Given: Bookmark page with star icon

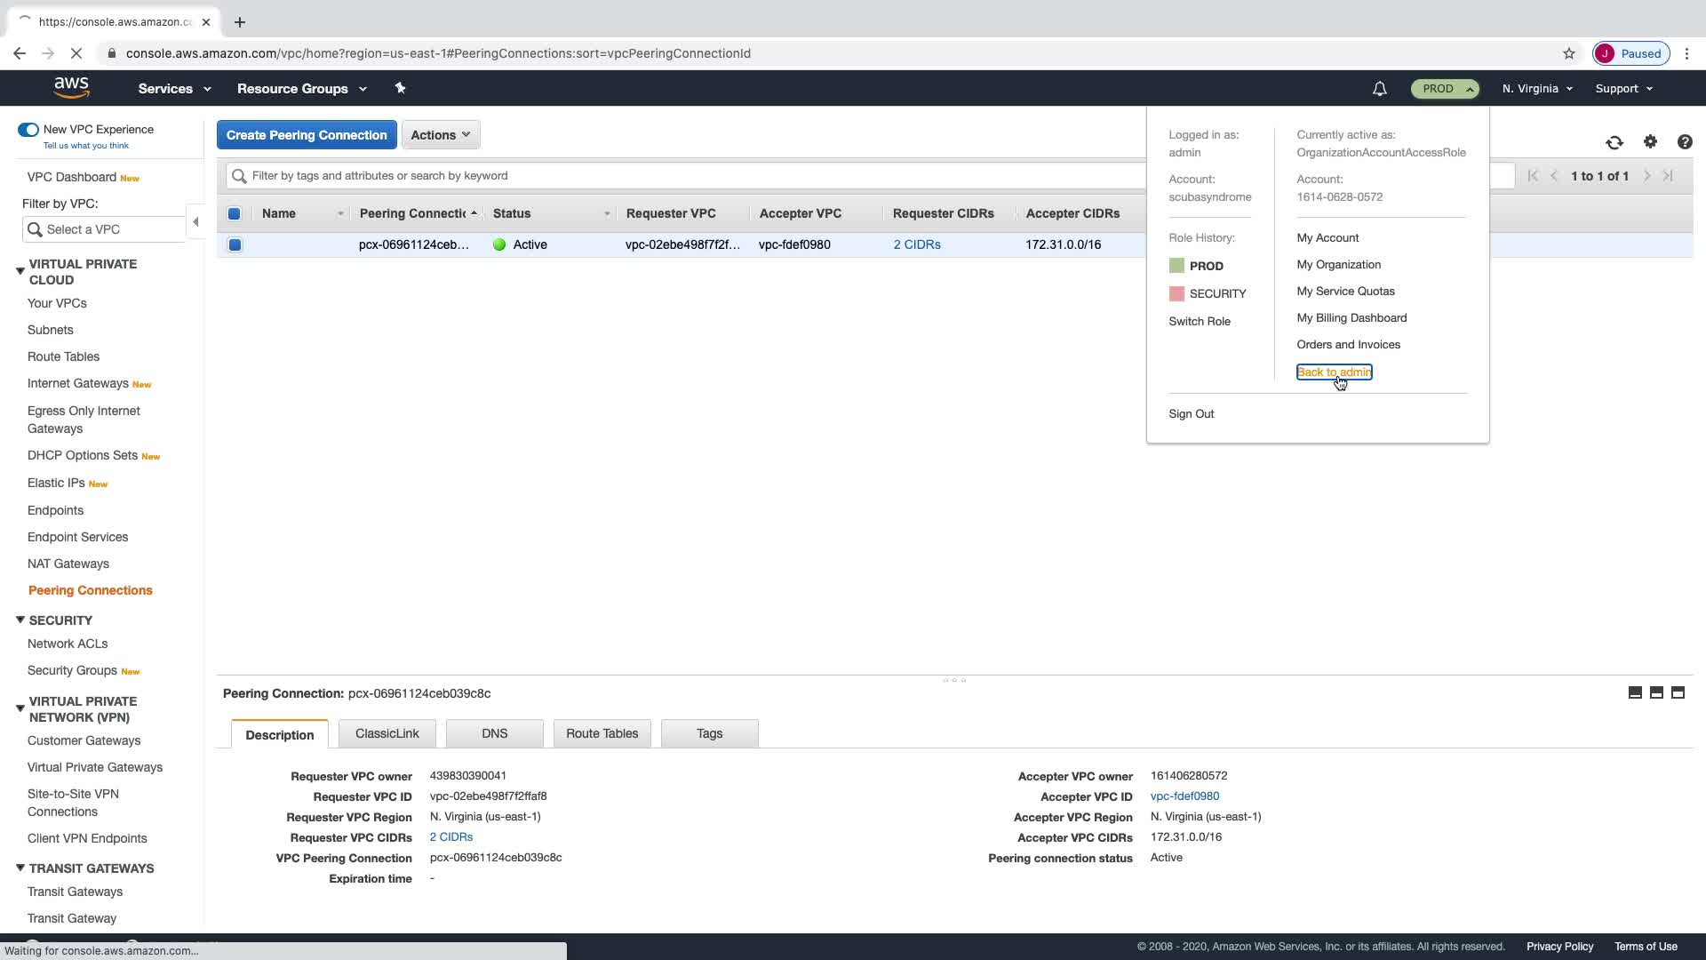Looking at the screenshot, I should coord(1569,53).
